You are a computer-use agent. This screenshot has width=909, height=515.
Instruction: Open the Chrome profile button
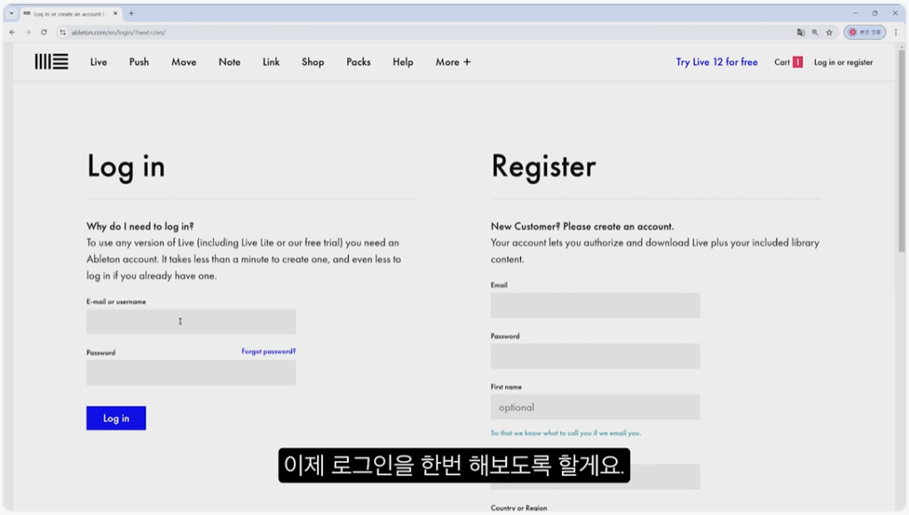pyautogui.click(x=865, y=32)
